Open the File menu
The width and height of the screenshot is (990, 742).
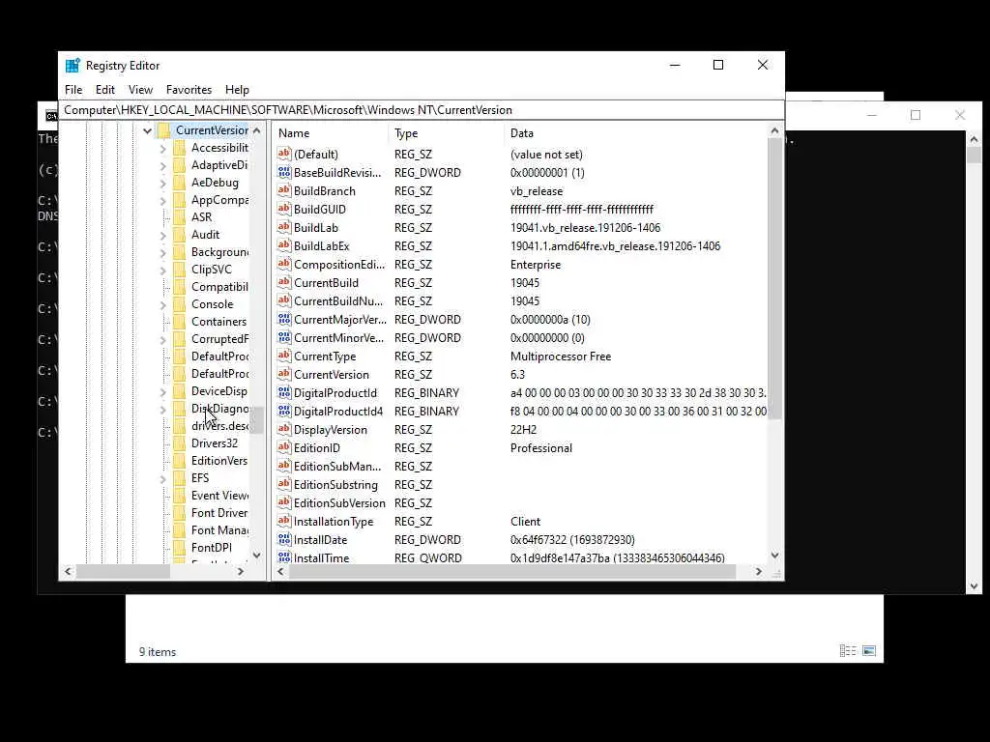pos(73,90)
